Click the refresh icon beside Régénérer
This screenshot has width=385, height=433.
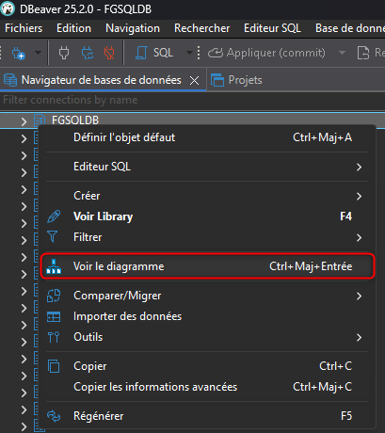[54, 416]
